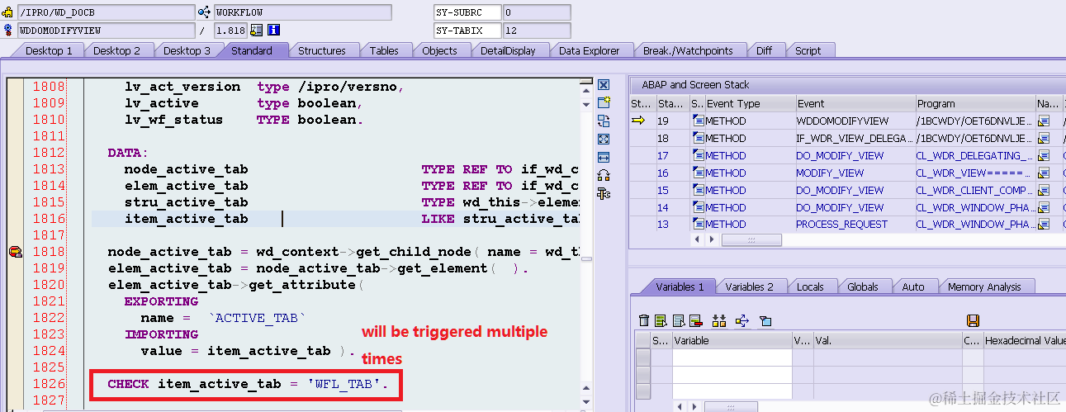Click stack table horizontal scrollbar thumb
Screen dimensions: 1066x412
[751, 239]
